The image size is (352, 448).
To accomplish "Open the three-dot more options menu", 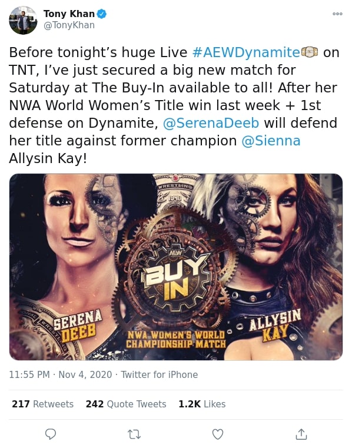I will pyautogui.click(x=337, y=14).
